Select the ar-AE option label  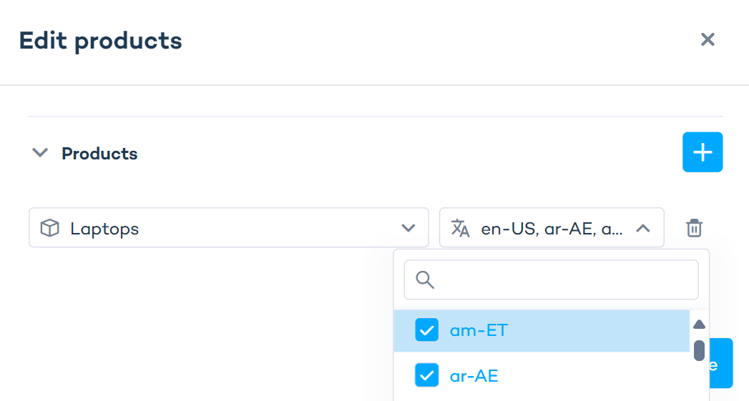[x=474, y=375]
